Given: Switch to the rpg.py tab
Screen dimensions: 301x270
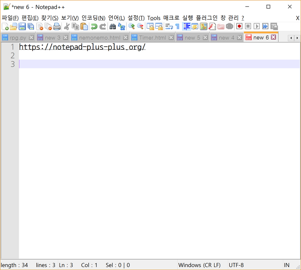Looking at the screenshot, I should pyautogui.click(x=18, y=38).
